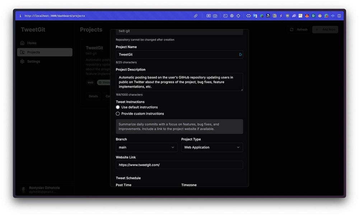This screenshot has height=215, width=359.
Task: Open the Branch dropdown showing main
Action: [146, 147]
